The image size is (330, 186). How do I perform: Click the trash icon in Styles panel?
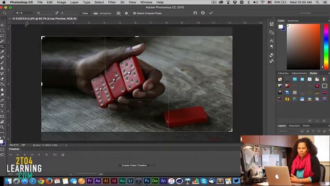[324, 120]
